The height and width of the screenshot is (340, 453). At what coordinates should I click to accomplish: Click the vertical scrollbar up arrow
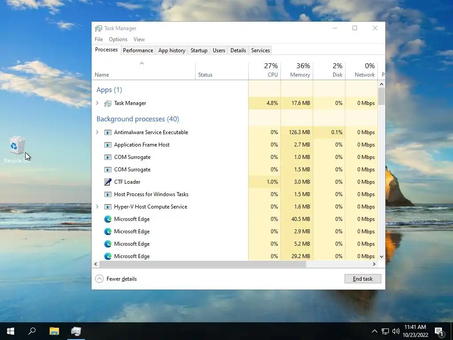381,85
